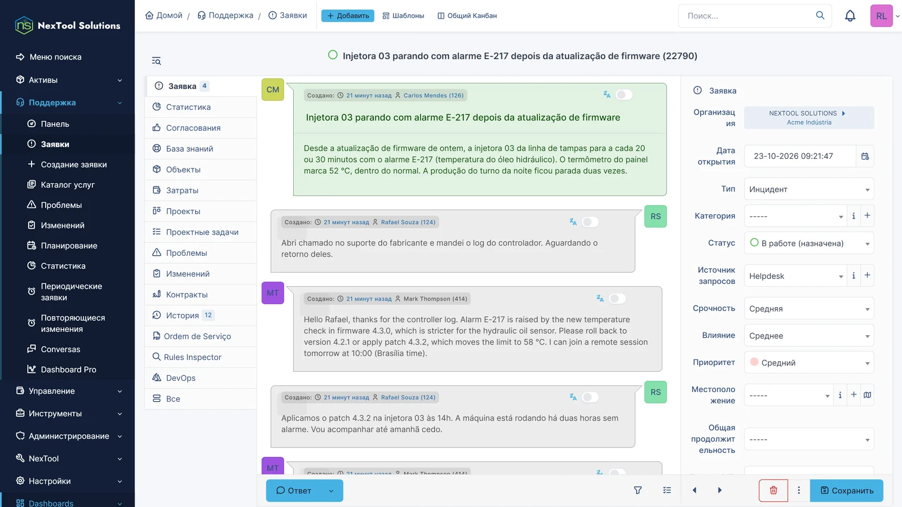Viewport: 902px width, 507px height.
Task: Click the checklist view icon near filter
Action: pyautogui.click(x=667, y=490)
